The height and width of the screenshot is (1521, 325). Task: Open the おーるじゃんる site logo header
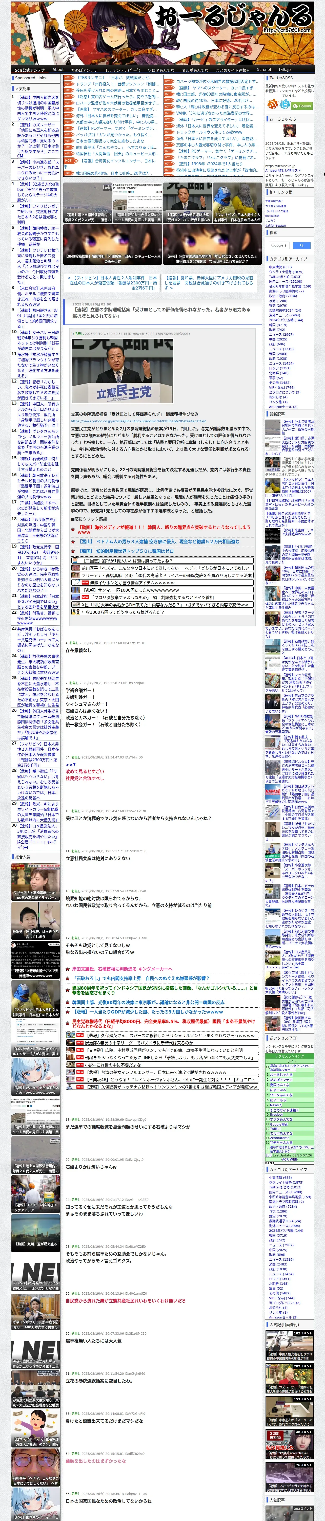click(162, 32)
